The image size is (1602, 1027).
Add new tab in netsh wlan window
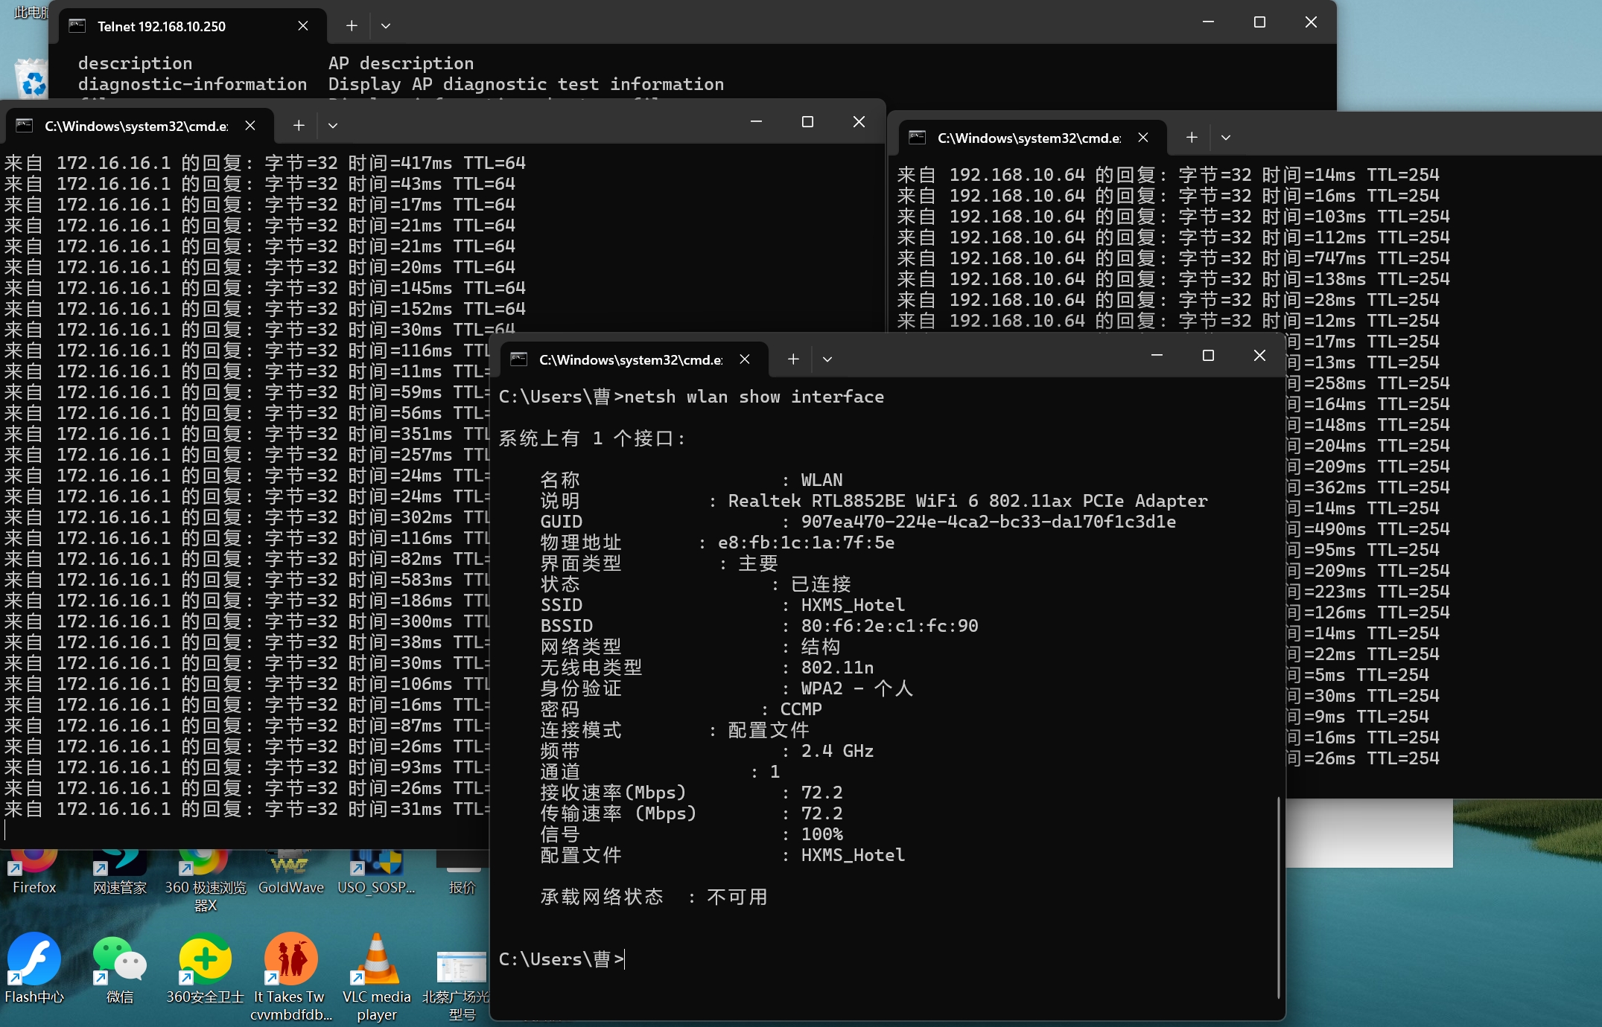[x=793, y=359]
